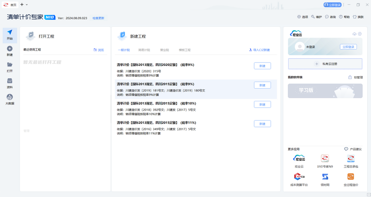Click the 管理 text in 打开工程 panel

[26, 131]
